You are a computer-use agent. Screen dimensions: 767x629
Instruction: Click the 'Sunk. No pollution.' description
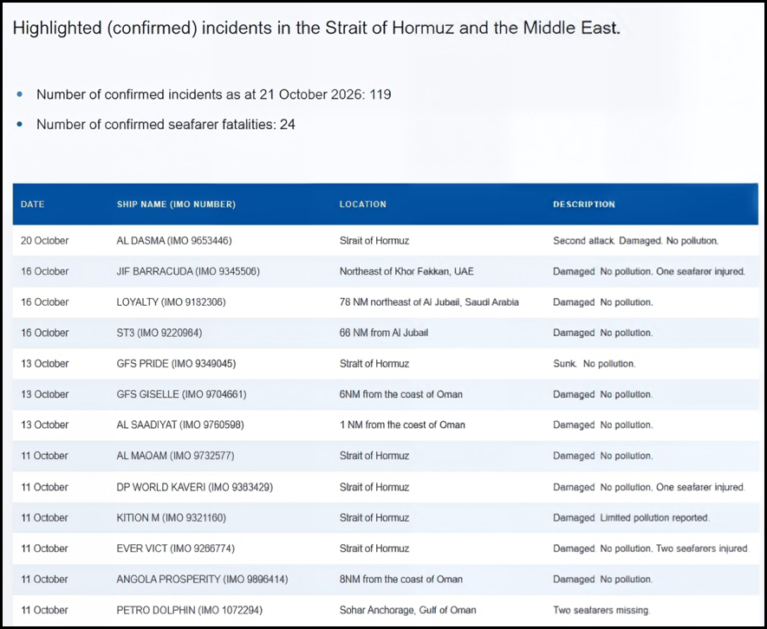[x=595, y=364]
